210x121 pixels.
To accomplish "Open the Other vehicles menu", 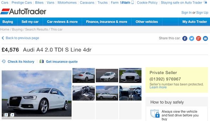I will pyautogui.click(x=147, y=22).
